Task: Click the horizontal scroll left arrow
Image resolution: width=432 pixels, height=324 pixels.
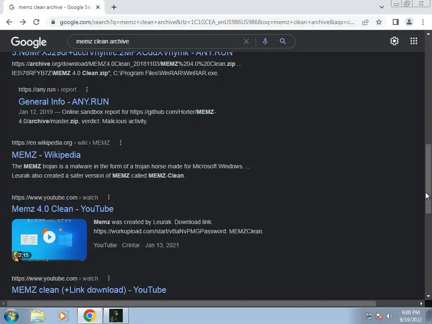Action: (x=3, y=304)
